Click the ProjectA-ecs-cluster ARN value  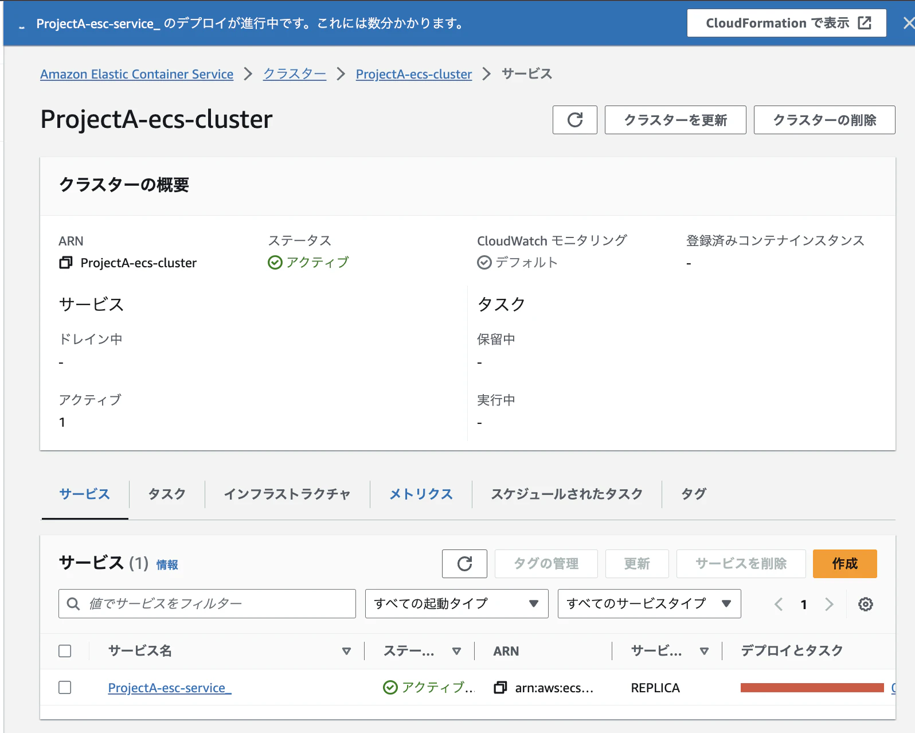(139, 263)
